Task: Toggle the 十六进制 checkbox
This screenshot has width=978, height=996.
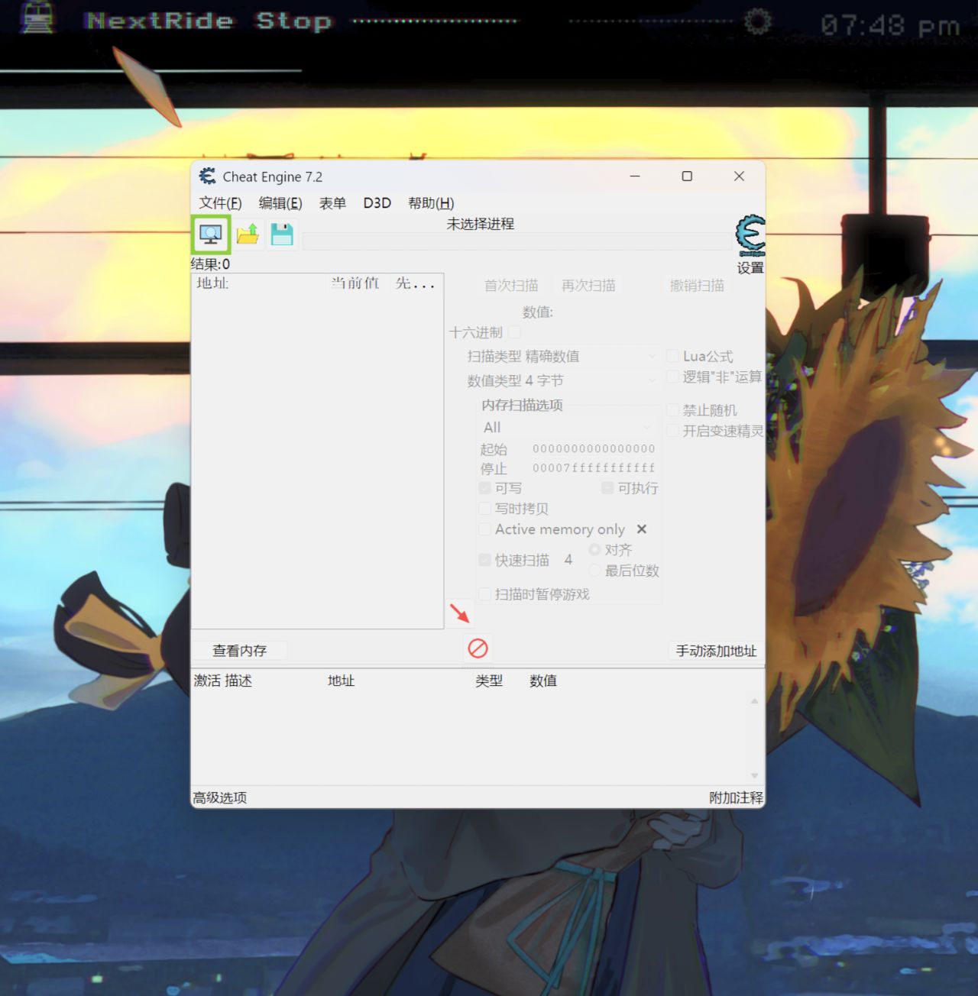Action: (515, 332)
